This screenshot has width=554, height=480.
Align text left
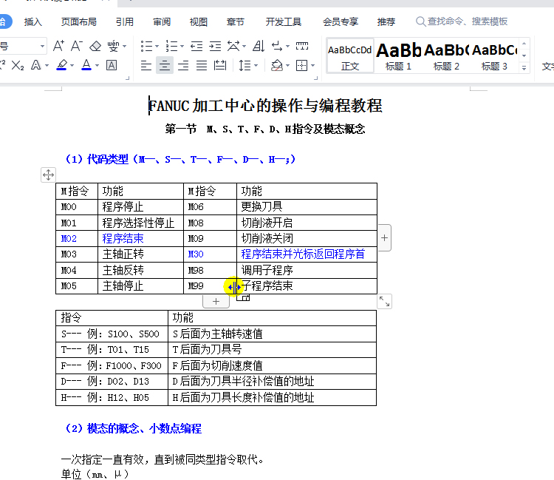pyautogui.click(x=146, y=65)
